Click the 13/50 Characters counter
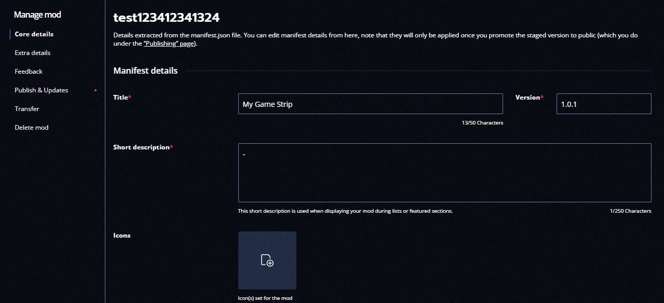This screenshot has width=664, height=303. tap(482, 123)
